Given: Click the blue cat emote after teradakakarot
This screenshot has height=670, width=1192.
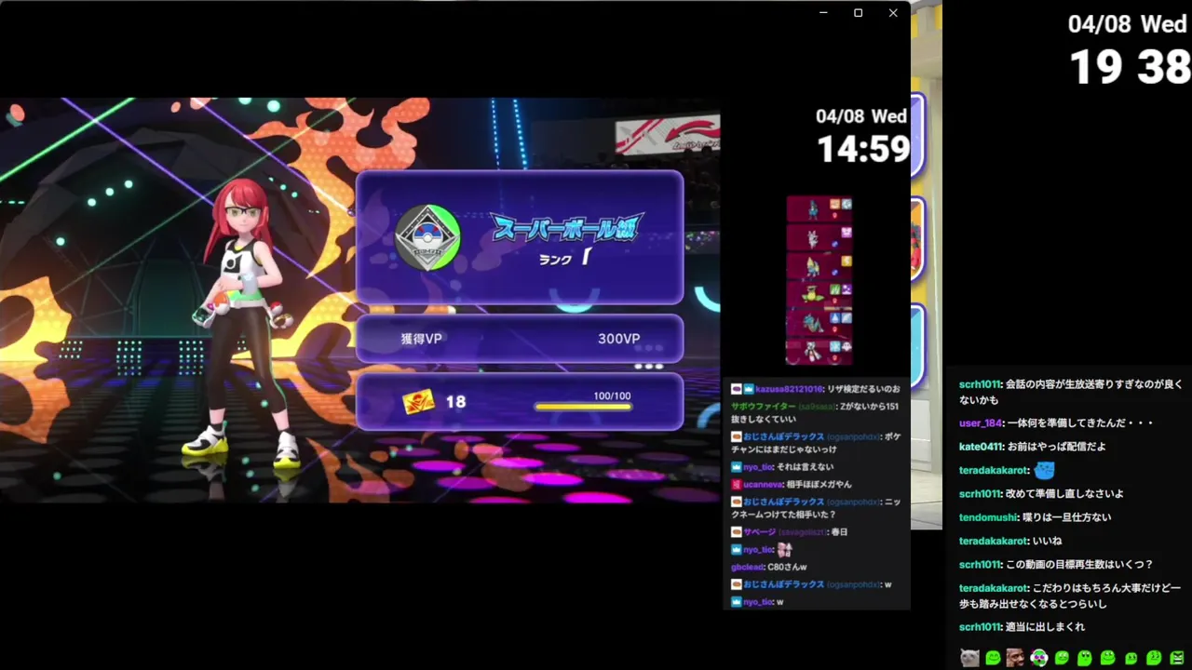Looking at the screenshot, I should 1044,471.
